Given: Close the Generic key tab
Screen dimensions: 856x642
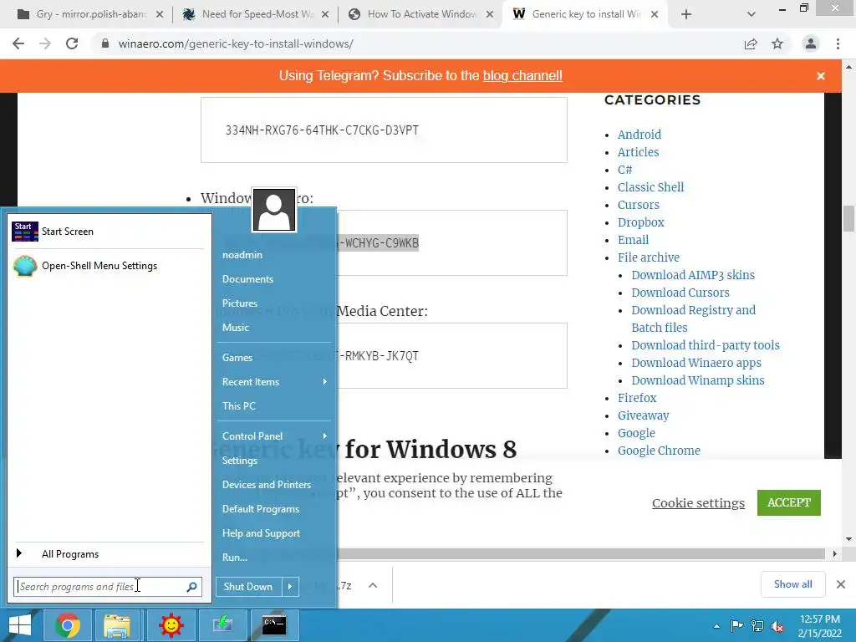Looking at the screenshot, I should (x=655, y=14).
